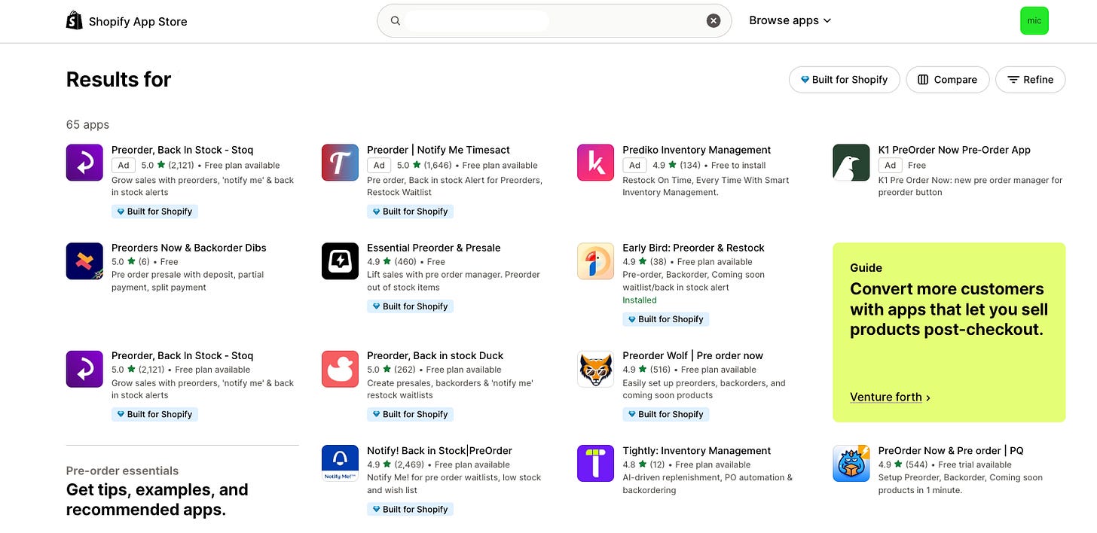Screen dimensions: 1097x533
Task: Enable the Compare mode
Action: coord(947,79)
